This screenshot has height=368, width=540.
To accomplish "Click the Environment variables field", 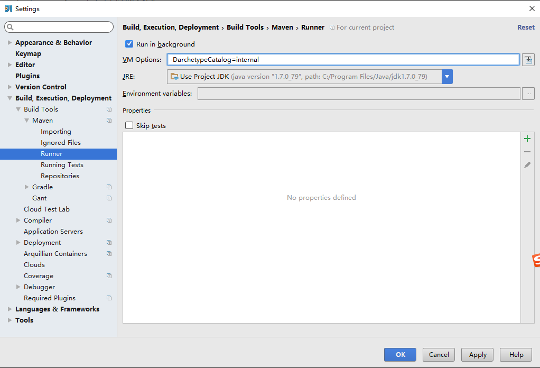I will (x=359, y=94).
